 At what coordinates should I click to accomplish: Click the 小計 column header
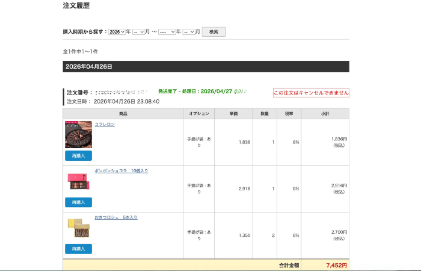325,114
